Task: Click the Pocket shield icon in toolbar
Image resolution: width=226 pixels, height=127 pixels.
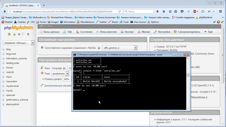Action: click(182, 12)
